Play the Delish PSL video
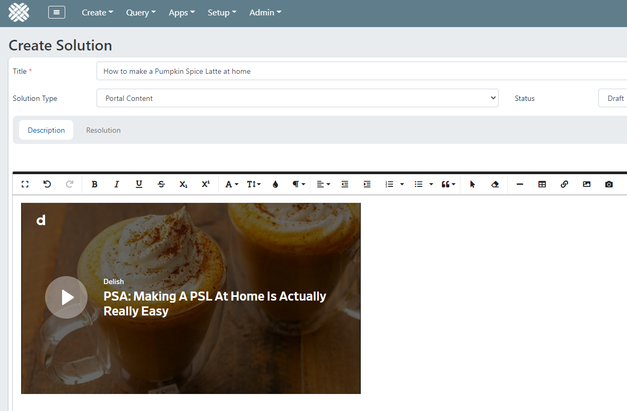Screen dimensions: 627x411 tap(66, 297)
